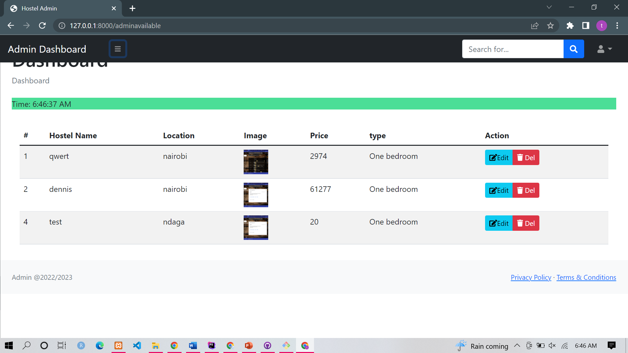Expand hidden icons in the system tray

(x=517, y=345)
